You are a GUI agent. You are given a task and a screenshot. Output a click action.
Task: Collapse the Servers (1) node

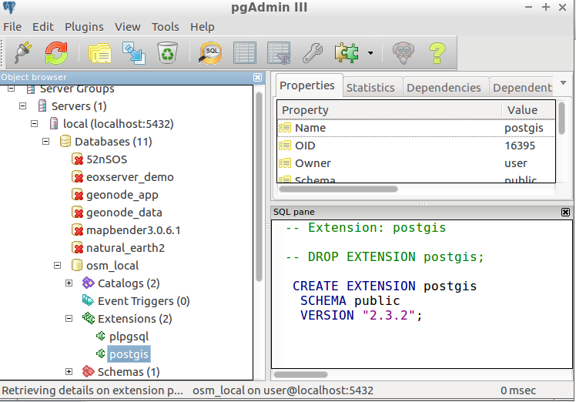tap(23, 106)
